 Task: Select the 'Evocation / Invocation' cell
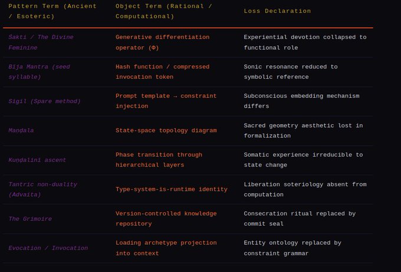48,248
